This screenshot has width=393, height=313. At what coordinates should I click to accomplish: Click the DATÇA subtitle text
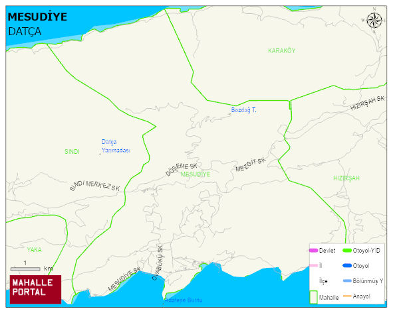coord(25,32)
